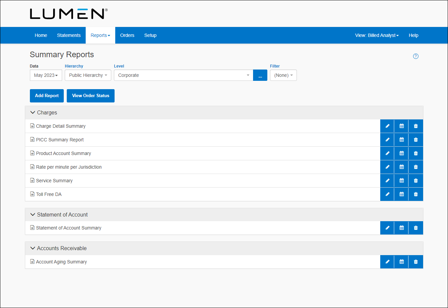Screen dimensions: 448x308
Task: Delete Statement of Account Summary report
Action: pyautogui.click(x=416, y=228)
